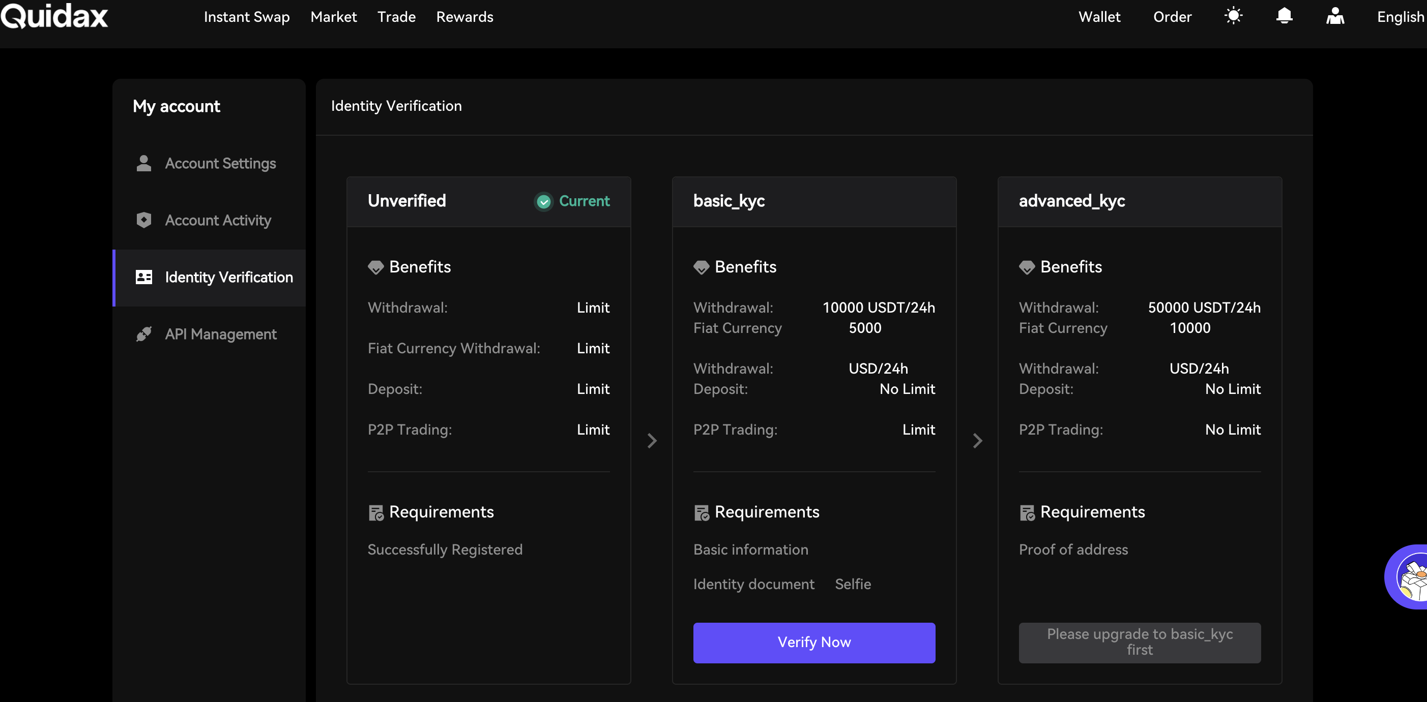Click 'Please upgrade to basic_kyc first' button
The height and width of the screenshot is (702, 1427).
click(x=1140, y=642)
